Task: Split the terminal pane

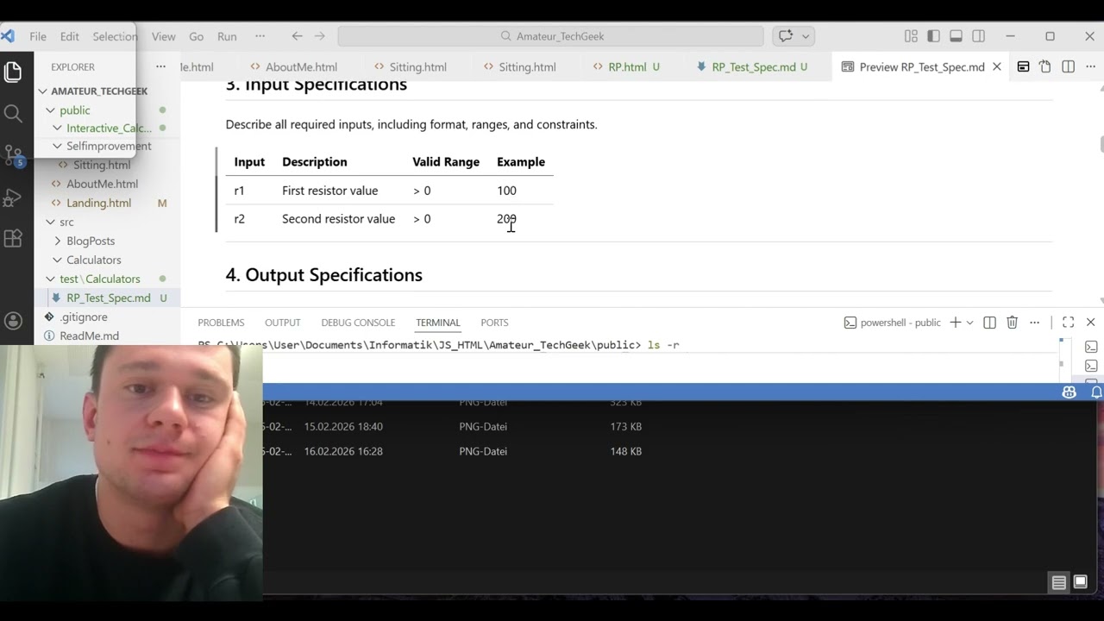Action: 989,322
